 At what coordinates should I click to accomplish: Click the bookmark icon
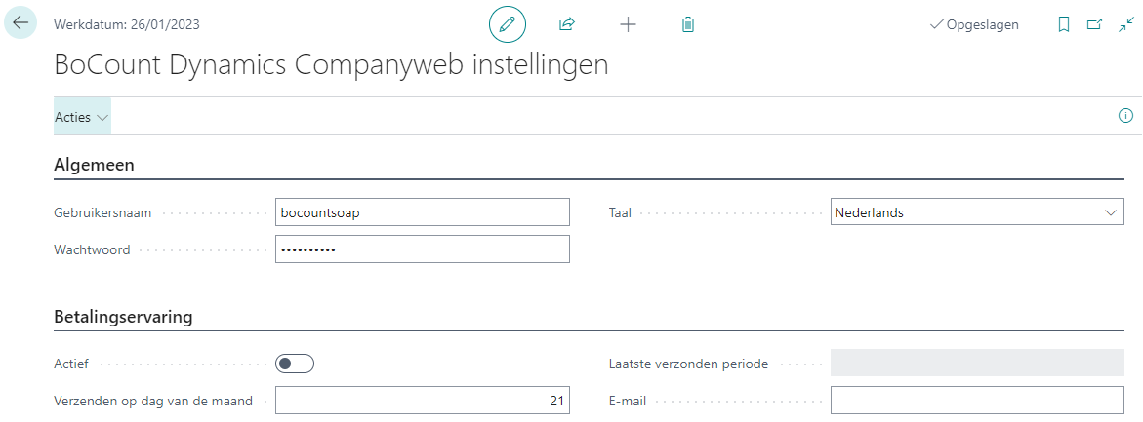(1064, 24)
